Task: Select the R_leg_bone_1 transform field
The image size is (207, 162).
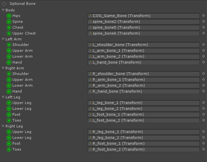Action: point(144,132)
